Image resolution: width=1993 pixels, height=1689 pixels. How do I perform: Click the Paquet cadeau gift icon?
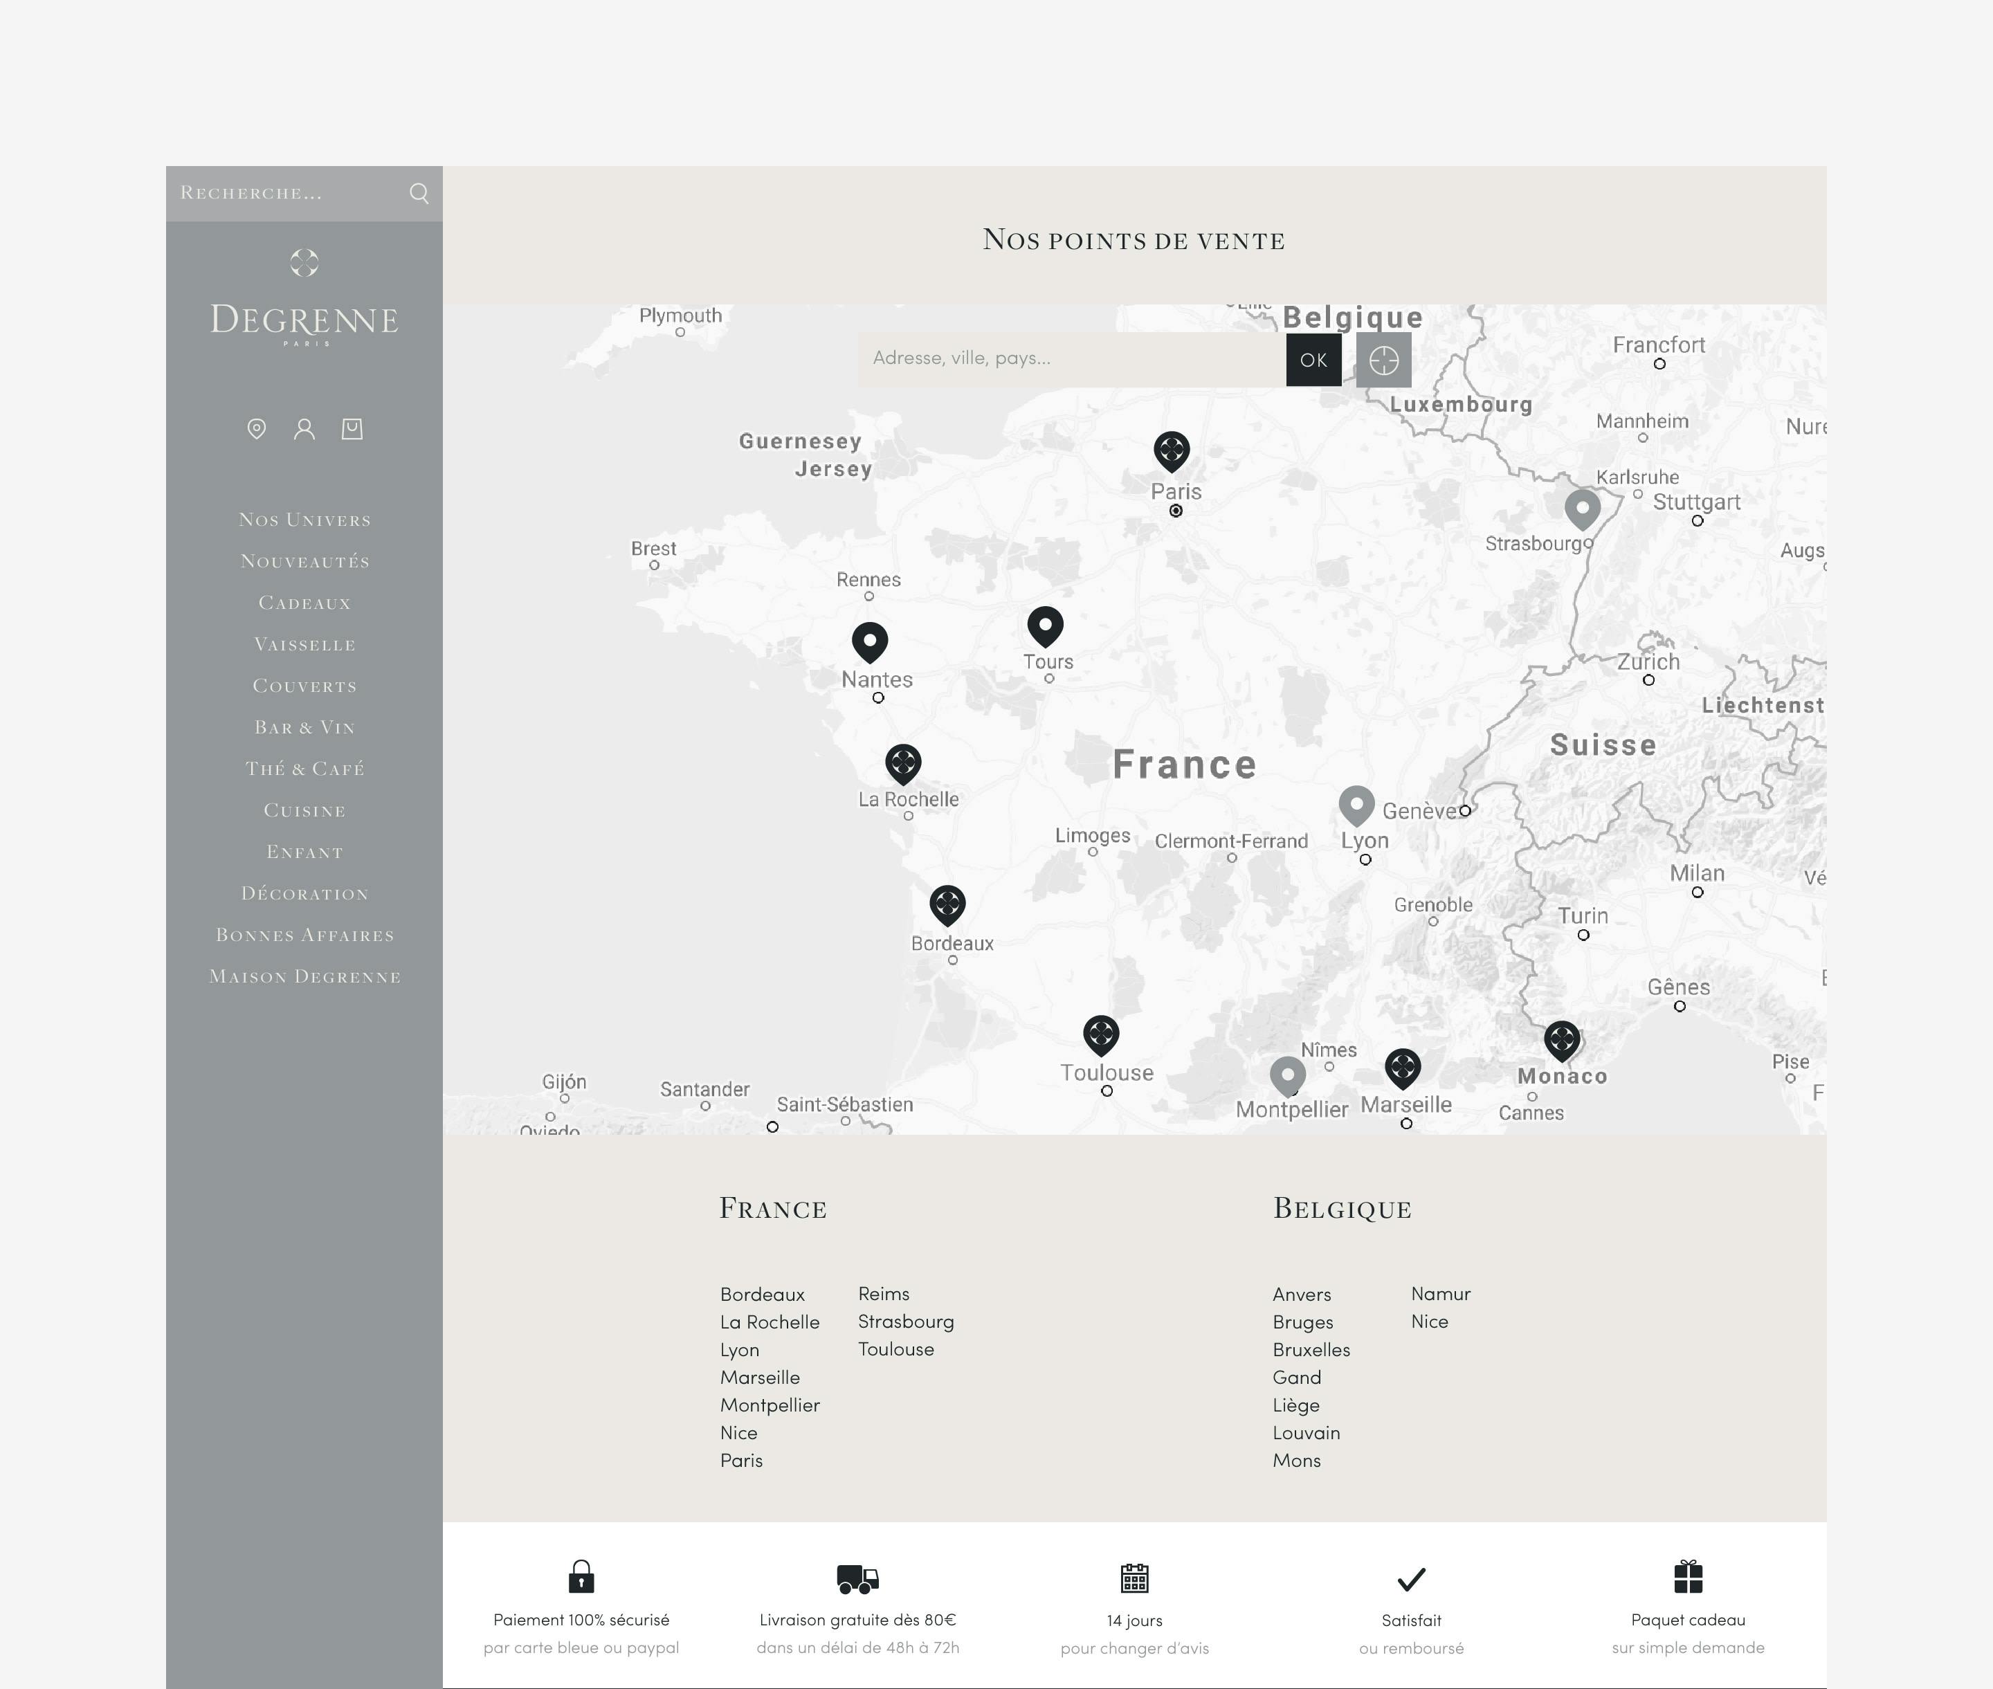[x=1689, y=1576]
